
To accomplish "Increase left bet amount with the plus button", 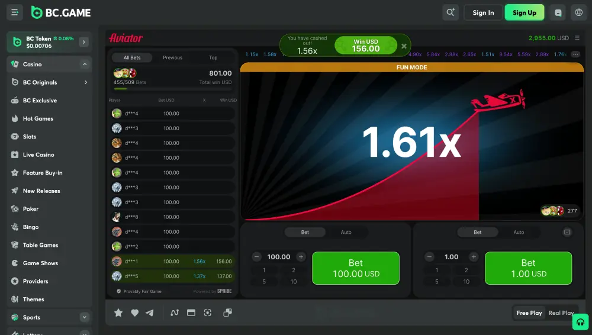I will (x=301, y=257).
